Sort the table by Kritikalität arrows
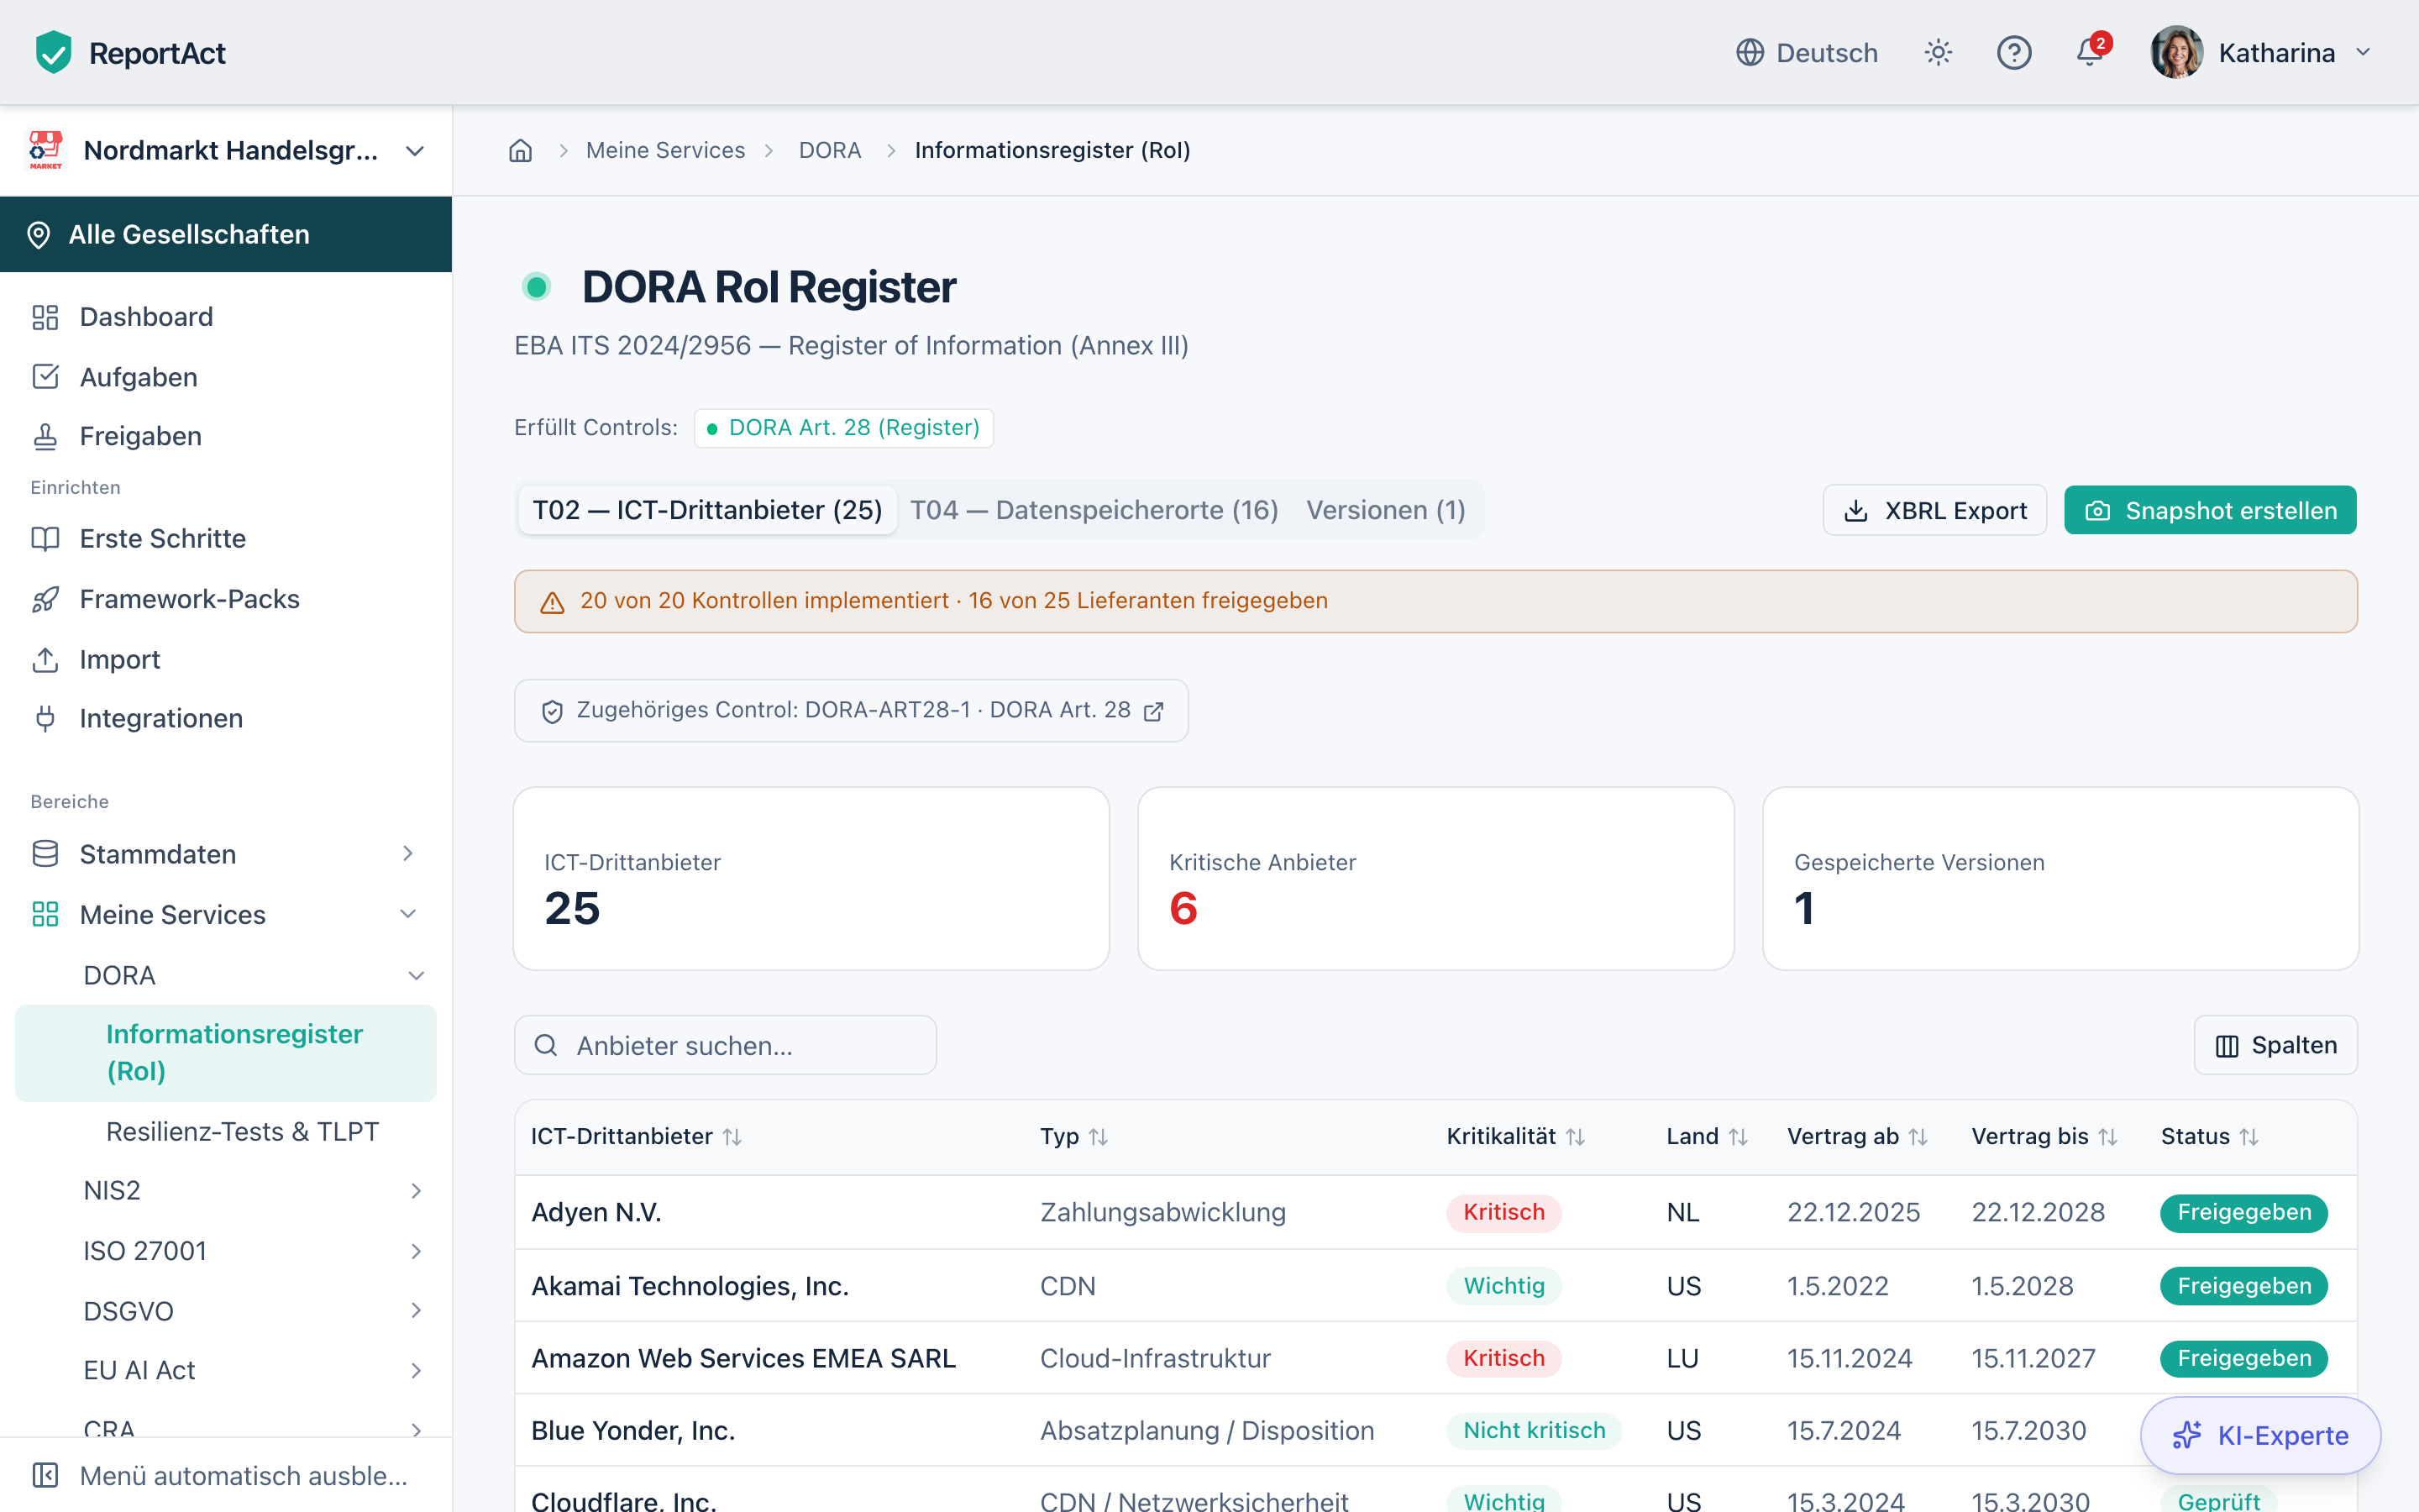 click(x=1576, y=1137)
